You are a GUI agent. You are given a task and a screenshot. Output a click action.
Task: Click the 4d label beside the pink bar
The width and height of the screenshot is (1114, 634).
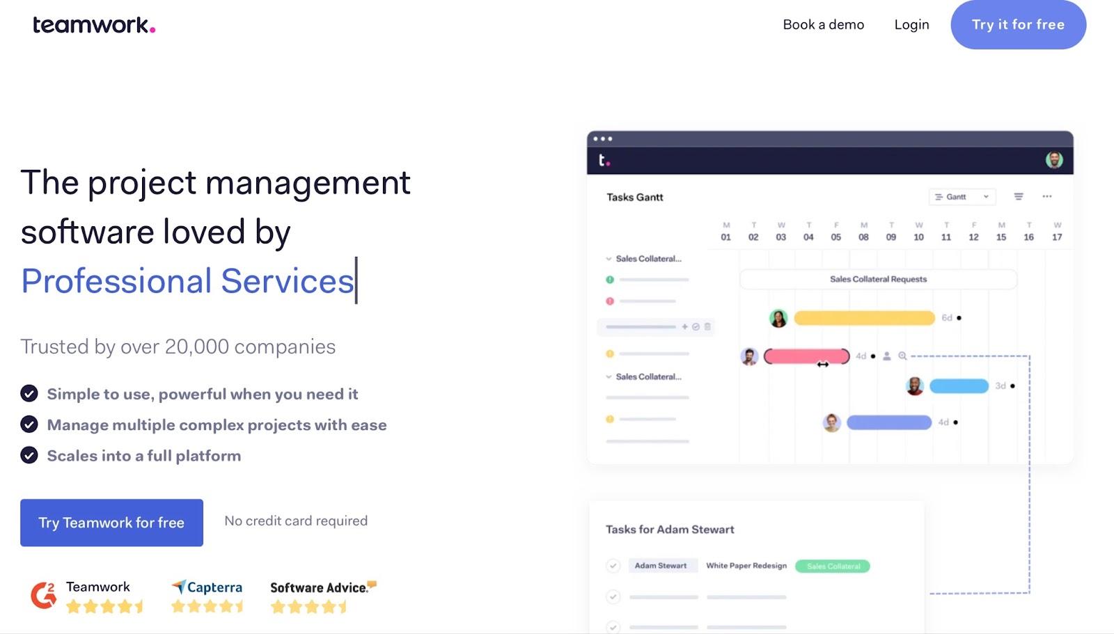click(861, 356)
